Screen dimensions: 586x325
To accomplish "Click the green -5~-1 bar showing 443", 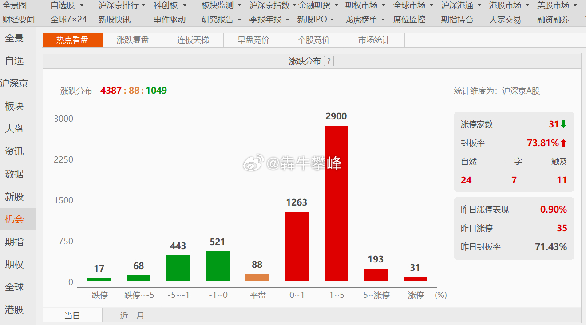I will pyautogui.click(x=178, y=268).
